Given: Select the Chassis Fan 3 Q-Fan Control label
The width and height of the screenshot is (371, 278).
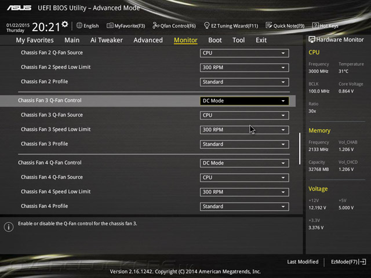Looking at the screenshot, I should point(50,100).
